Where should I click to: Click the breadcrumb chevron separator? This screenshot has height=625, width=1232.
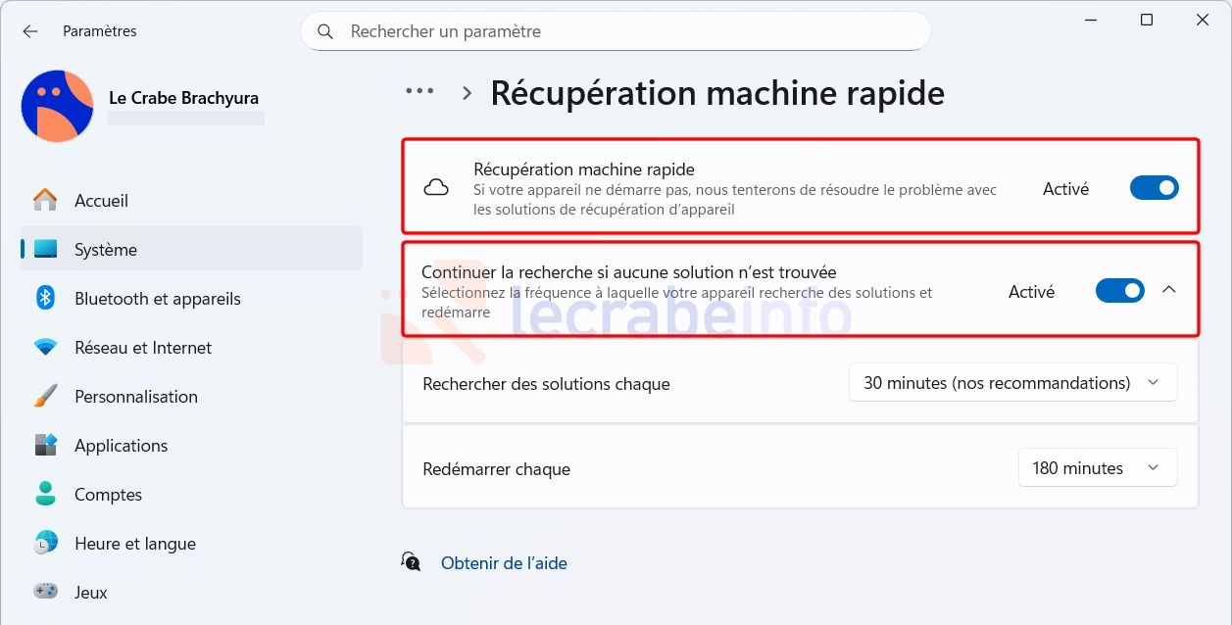point(468,93)
